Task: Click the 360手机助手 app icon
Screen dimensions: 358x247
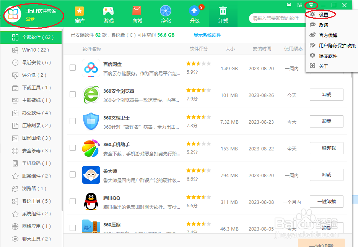Action: (x=91, y=148)
